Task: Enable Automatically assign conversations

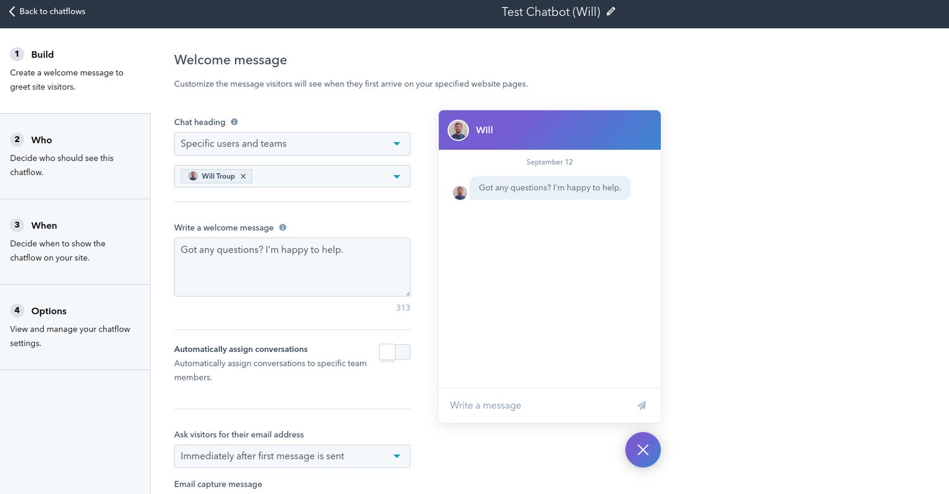Action: tap(394, 351)
